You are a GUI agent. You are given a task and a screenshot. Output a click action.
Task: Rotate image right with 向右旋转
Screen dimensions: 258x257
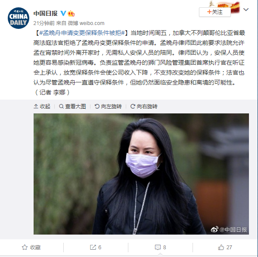[144, 107]
